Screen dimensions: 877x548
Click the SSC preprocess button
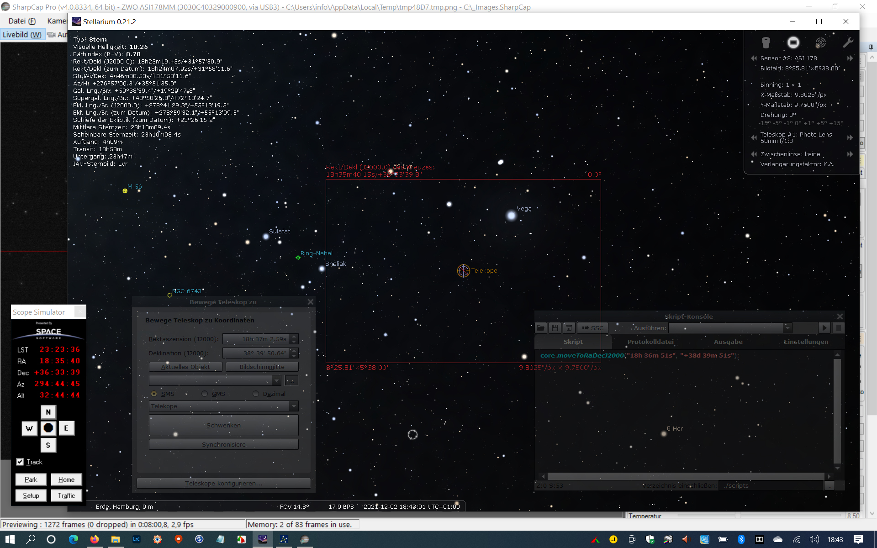click(592, 328)
